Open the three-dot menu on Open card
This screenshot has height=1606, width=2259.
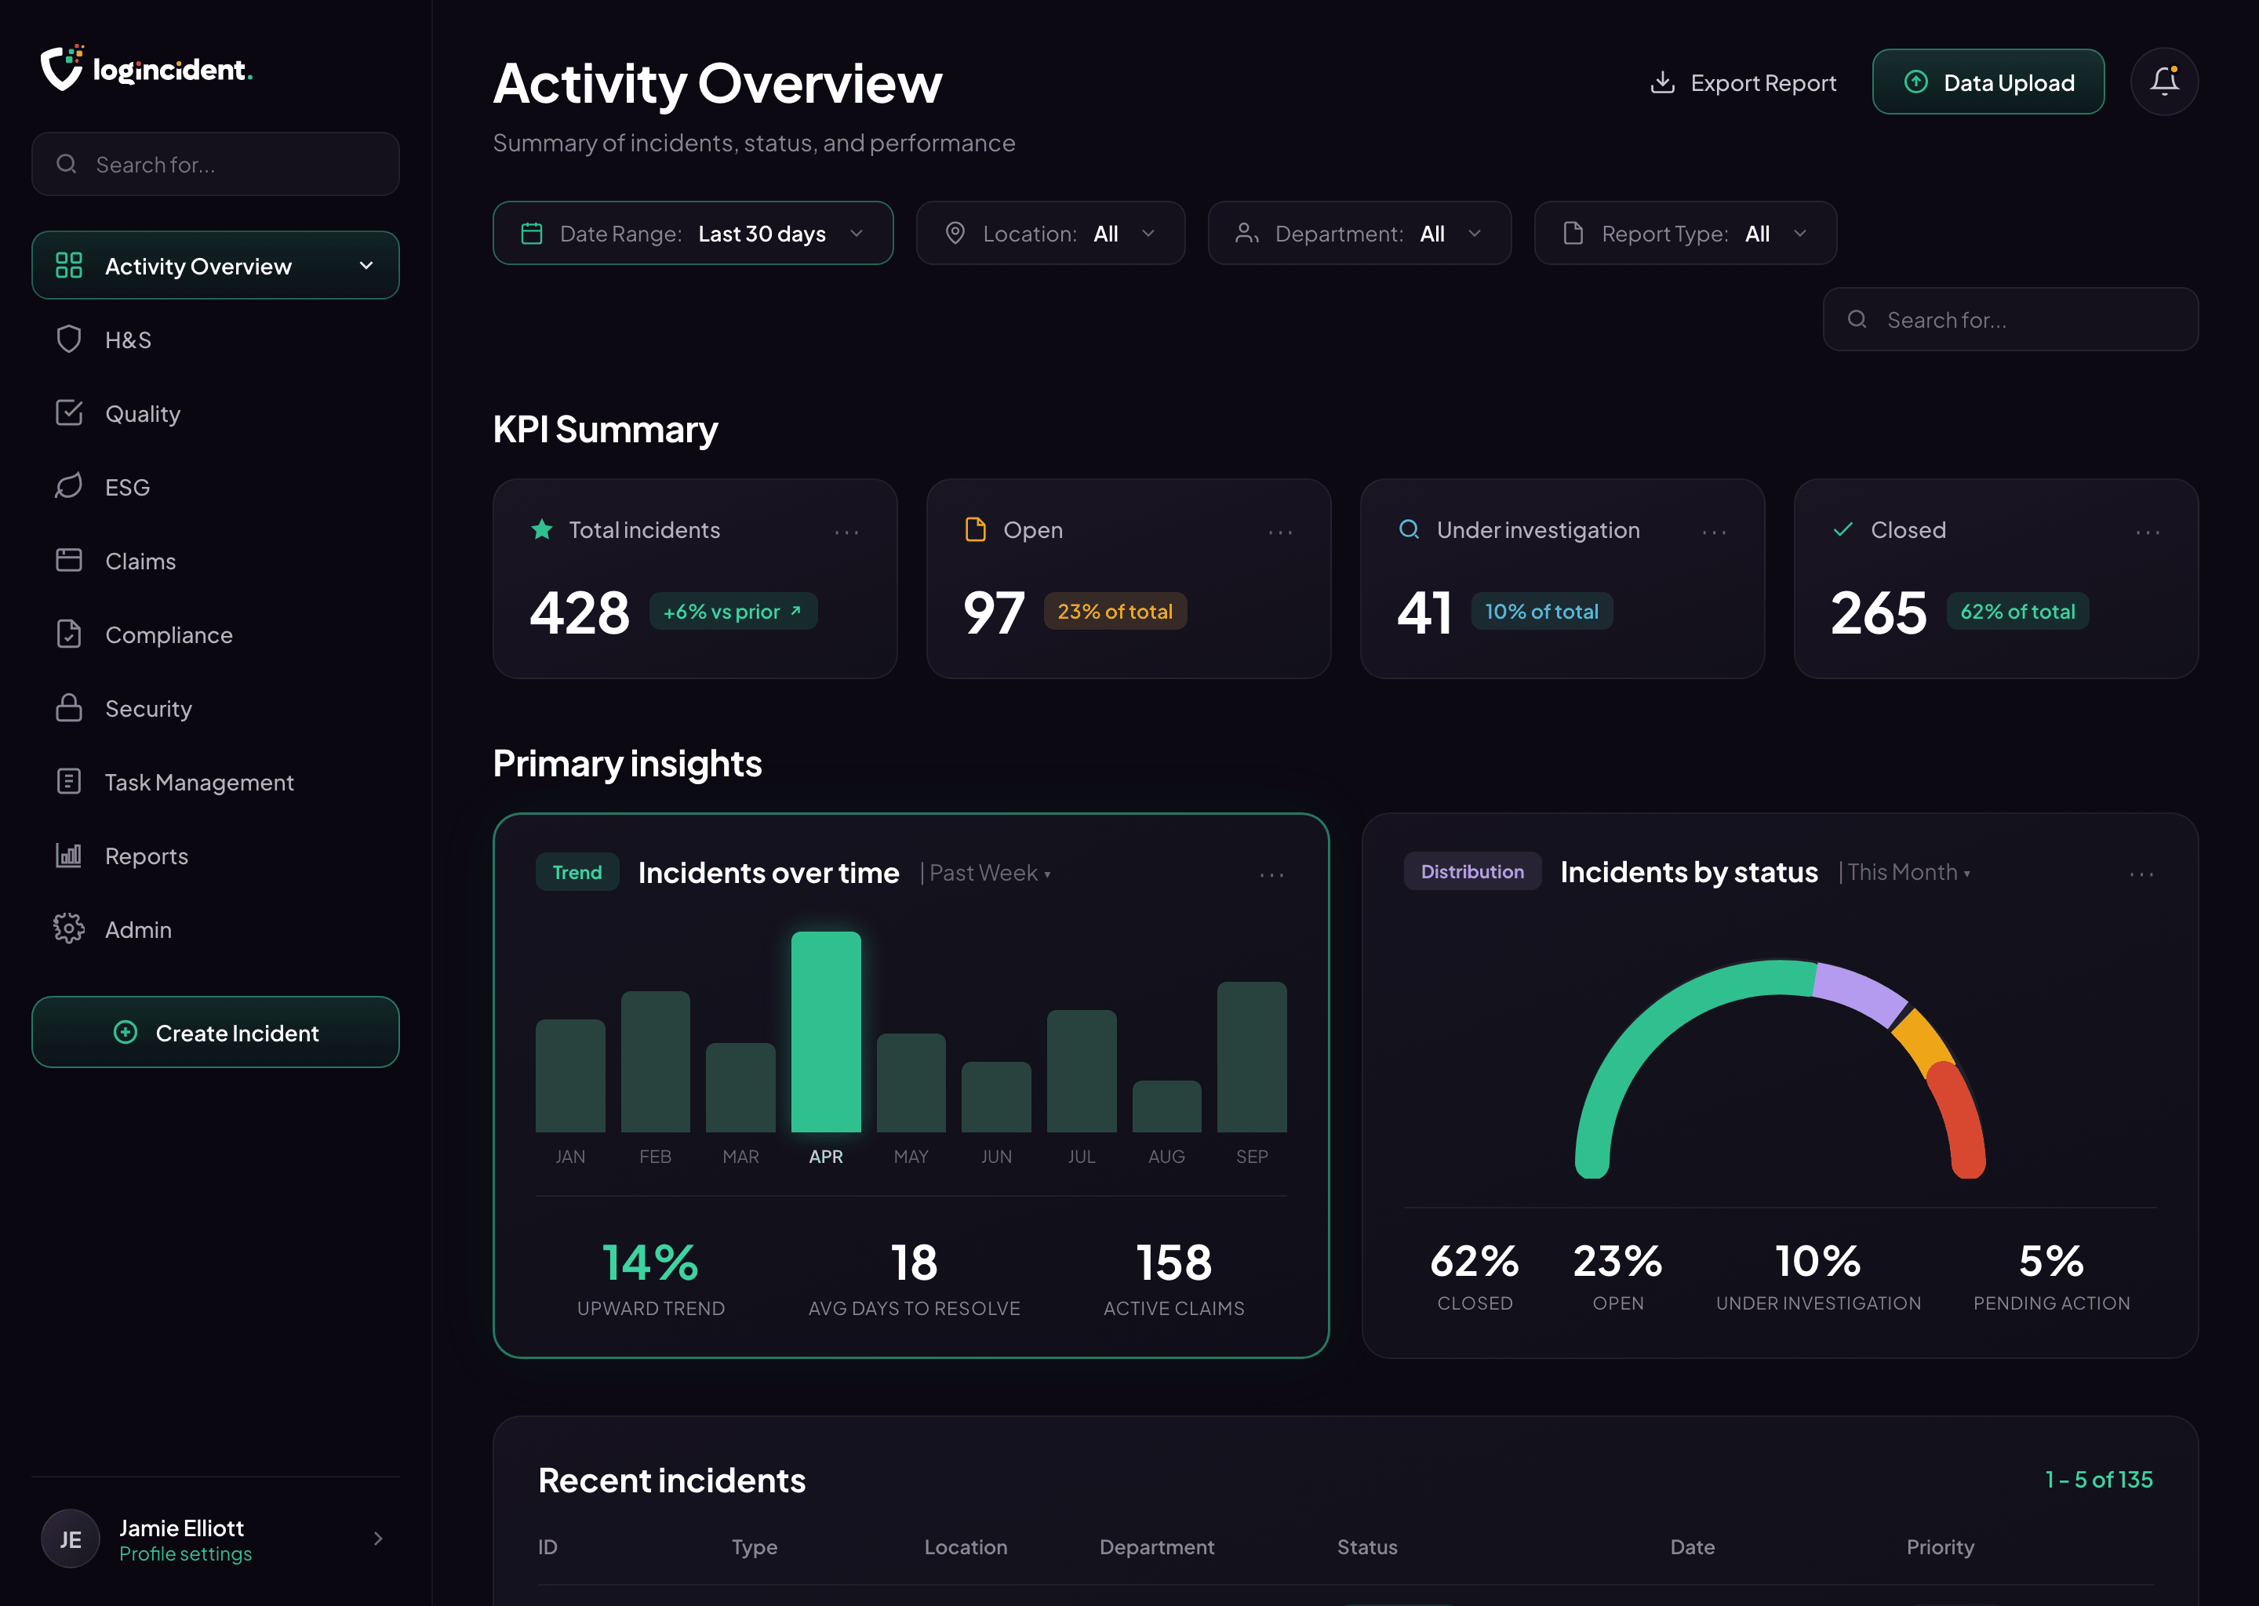pos(1280,532)
